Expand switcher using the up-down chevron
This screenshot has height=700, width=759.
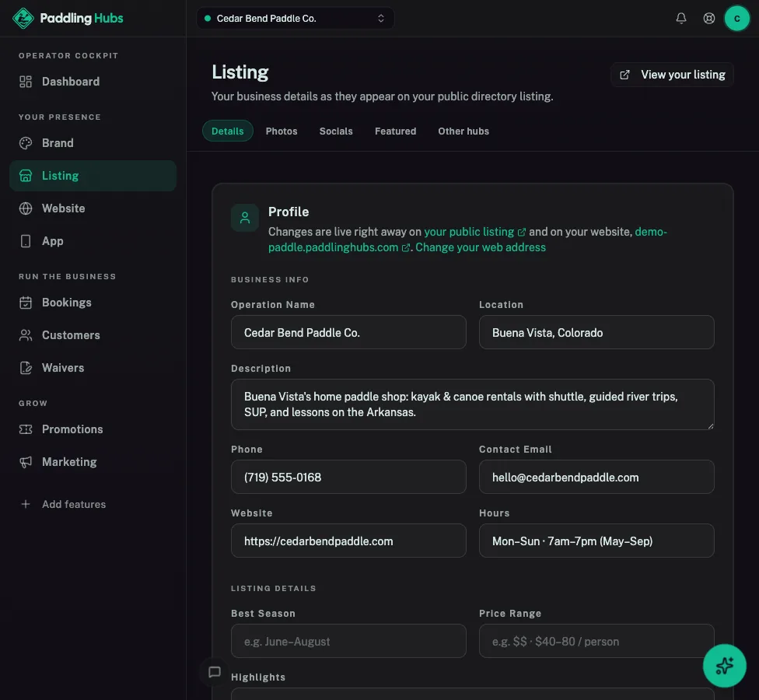[381, 19]
